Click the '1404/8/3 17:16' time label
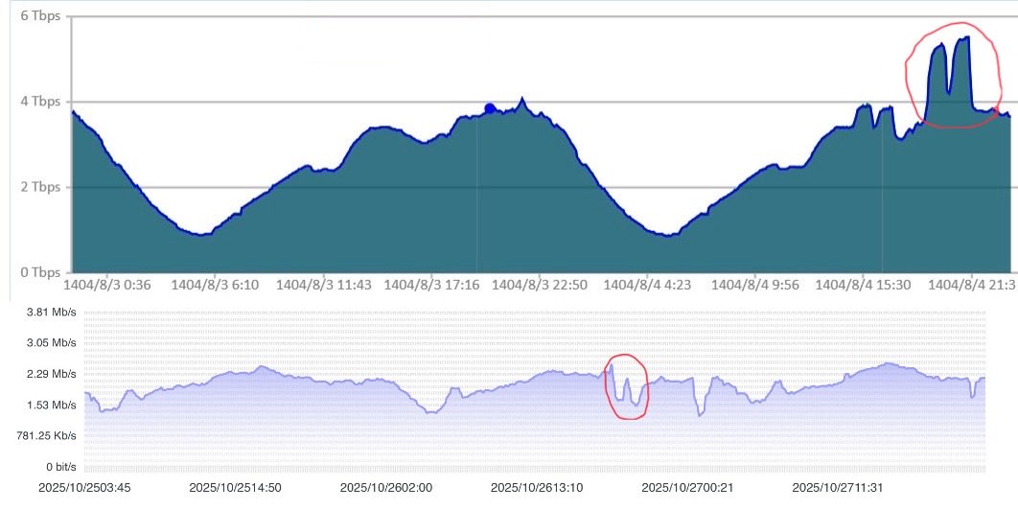The height and width of the screenshot is (510, 1018). [431, 286]
